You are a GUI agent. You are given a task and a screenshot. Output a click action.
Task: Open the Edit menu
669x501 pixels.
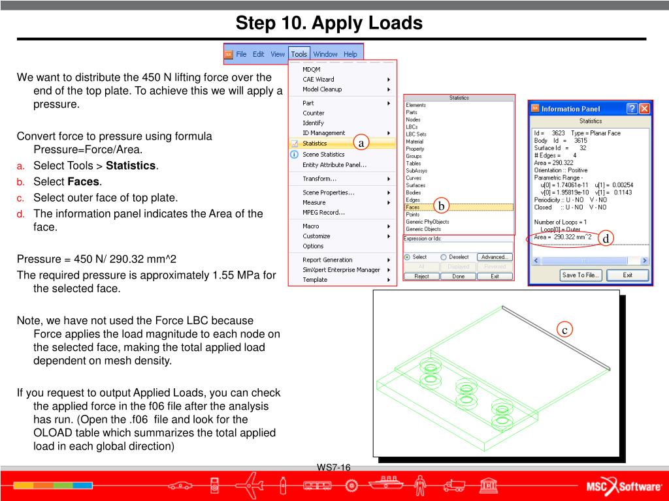pyautogui.click(x=258, y=54)
